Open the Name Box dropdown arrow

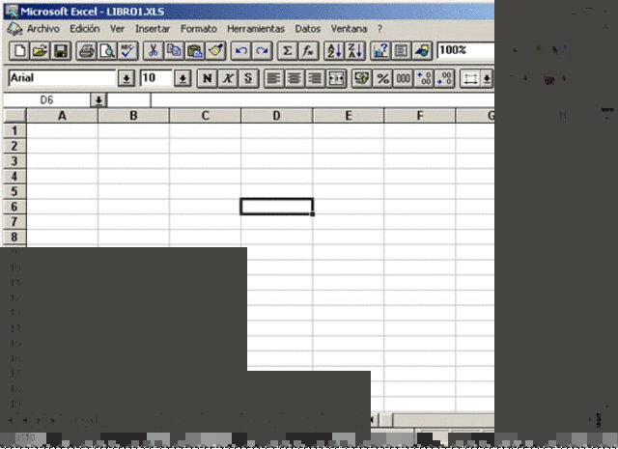click(x=98, y=100)
